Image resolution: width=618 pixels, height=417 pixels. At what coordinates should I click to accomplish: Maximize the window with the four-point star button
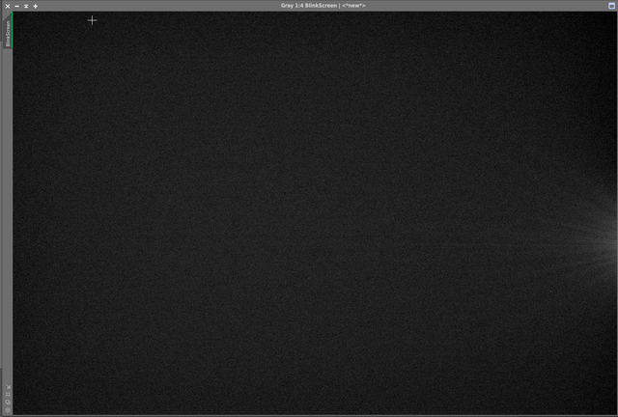click(36, 6)
